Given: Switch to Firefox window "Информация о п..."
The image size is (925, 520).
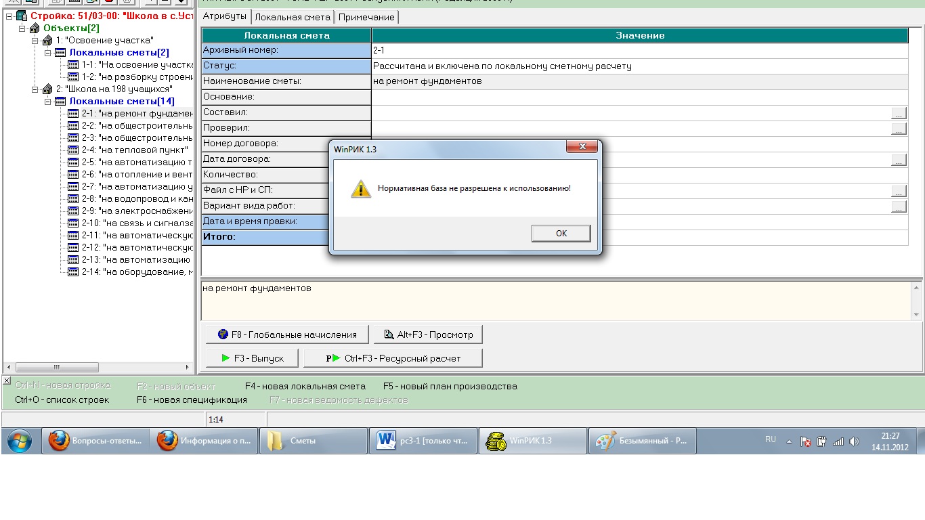Looking at the screenshot, I should click(x=205, y=441).
